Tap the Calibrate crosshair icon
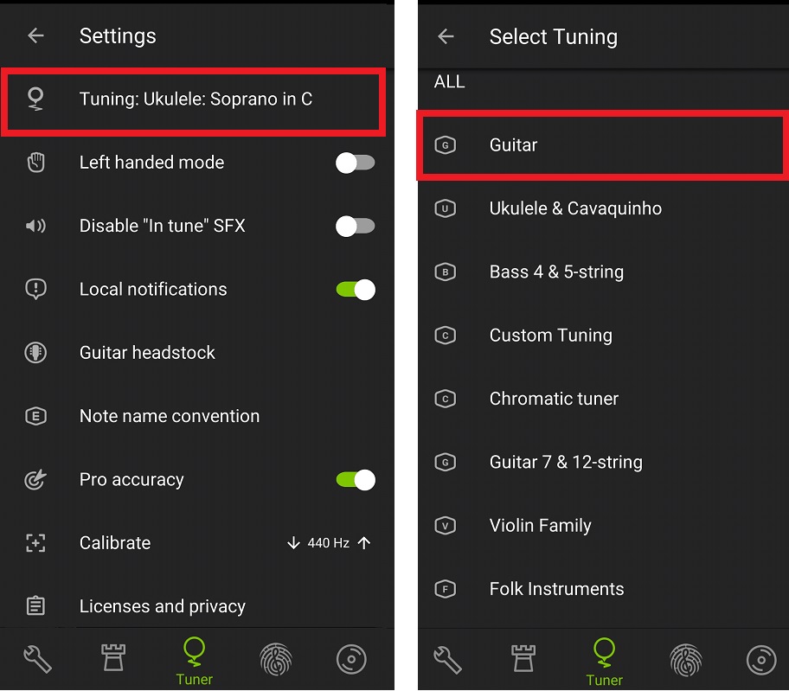 click(35, 543)
